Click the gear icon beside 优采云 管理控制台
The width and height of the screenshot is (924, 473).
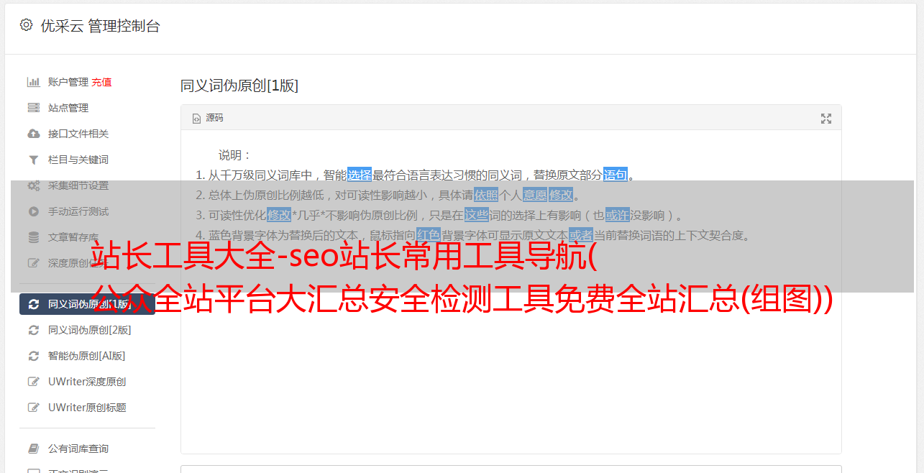point(27,25)
